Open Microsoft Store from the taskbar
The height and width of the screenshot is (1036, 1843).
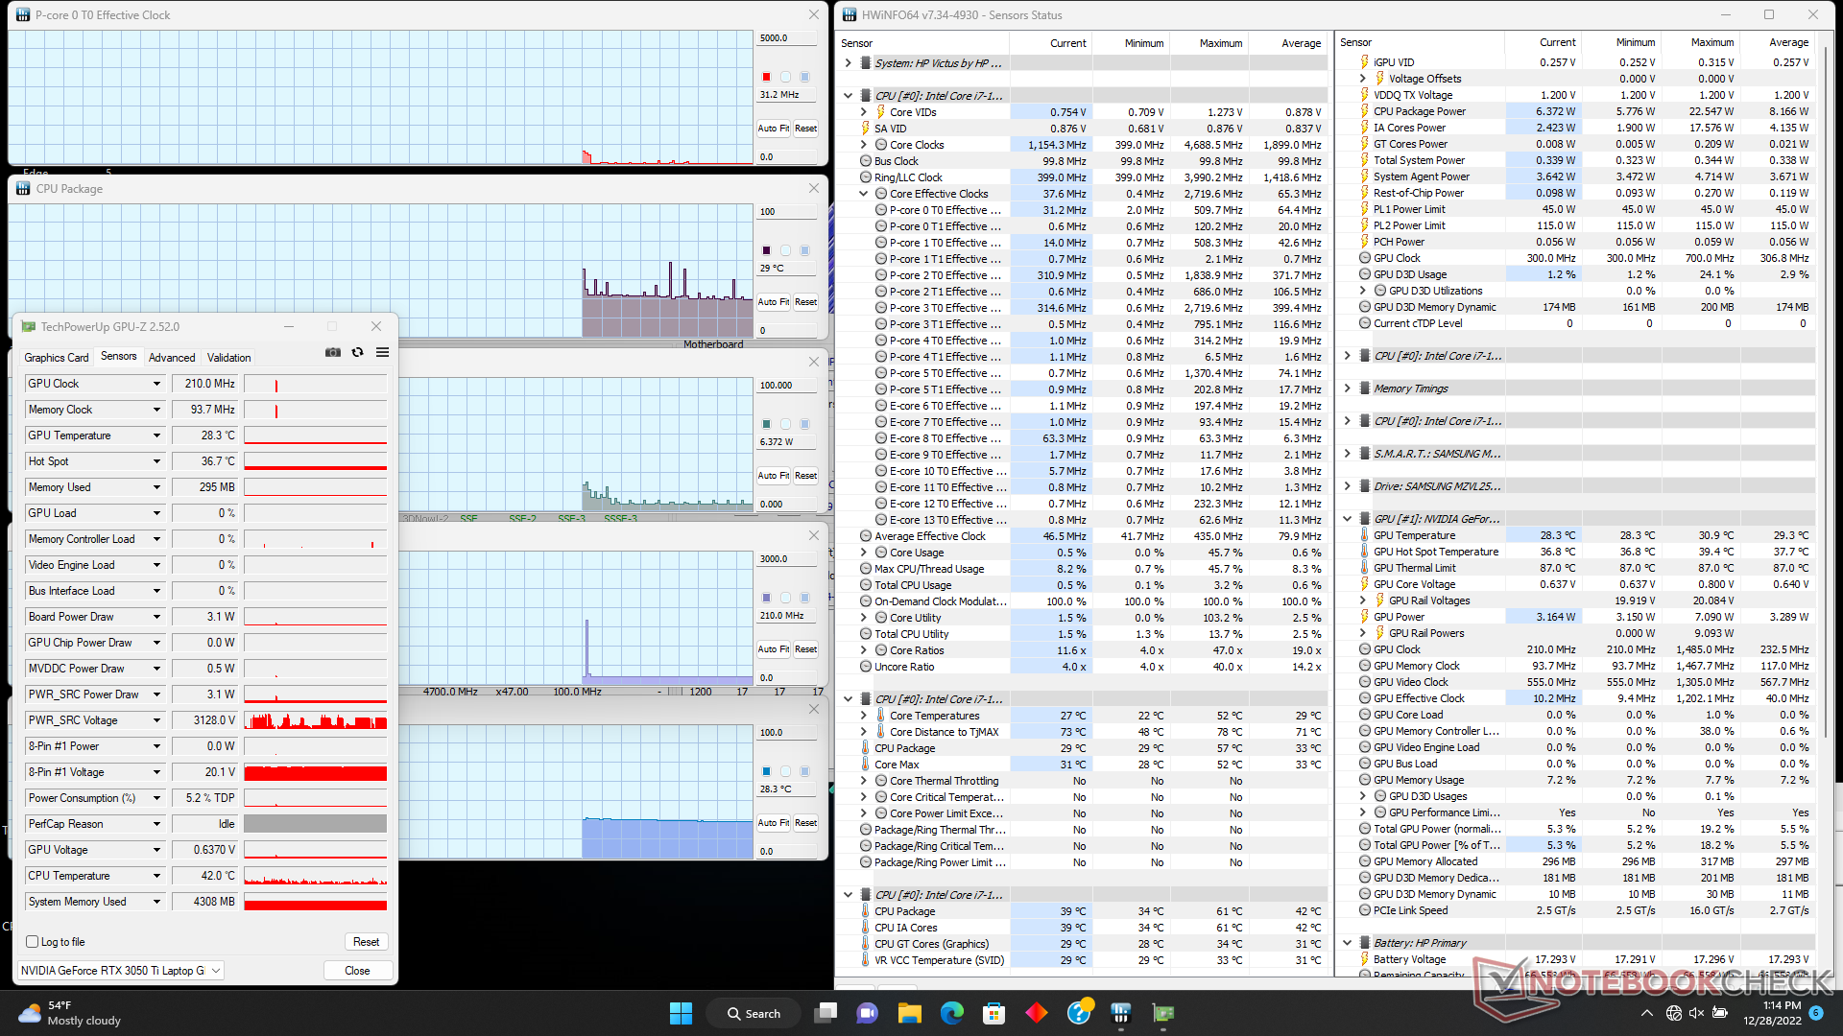993,1013
